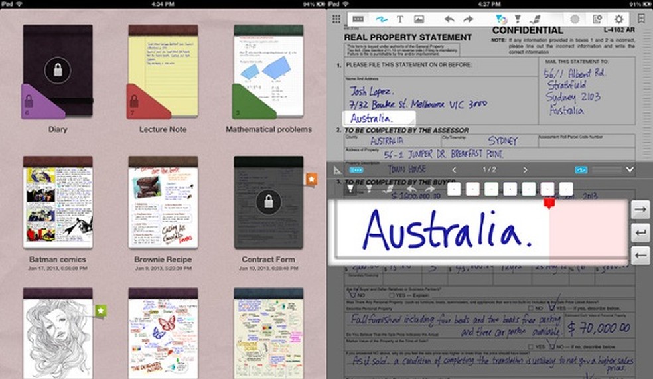Open the Batman comics notebook

58,202
